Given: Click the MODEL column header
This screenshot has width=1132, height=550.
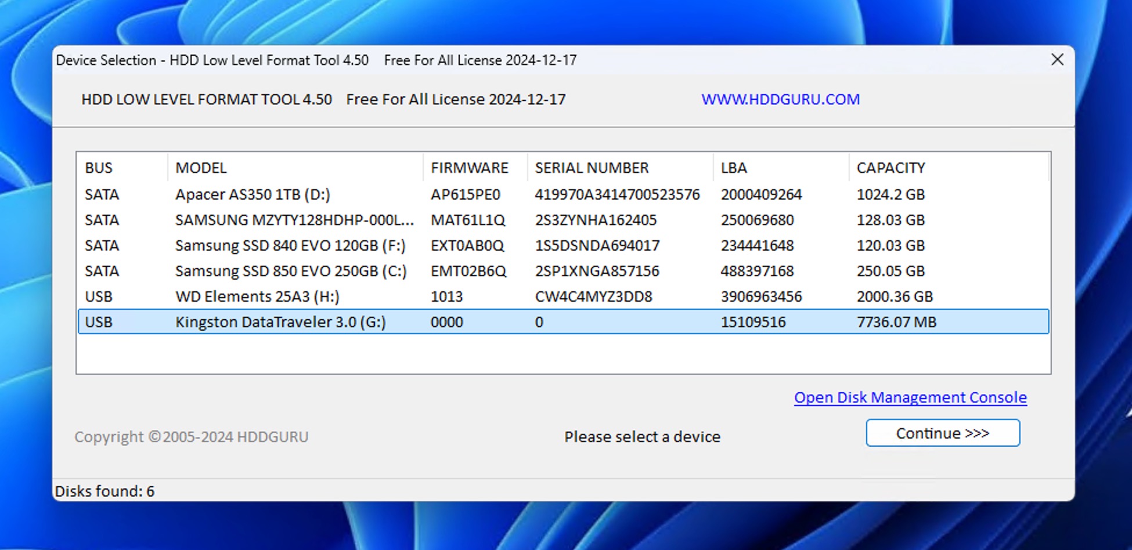Looking at the screenshot, I should (201, 168).
